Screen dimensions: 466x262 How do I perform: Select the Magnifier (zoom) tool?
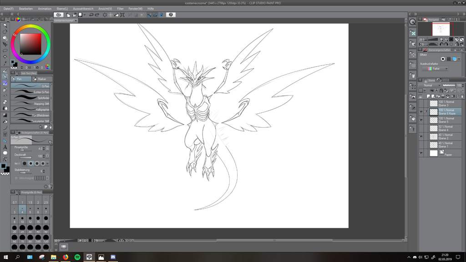click(x=5, y=25)
